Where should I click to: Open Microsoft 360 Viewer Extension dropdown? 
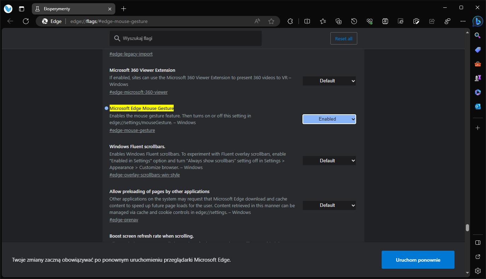click(x=329, y=81)
